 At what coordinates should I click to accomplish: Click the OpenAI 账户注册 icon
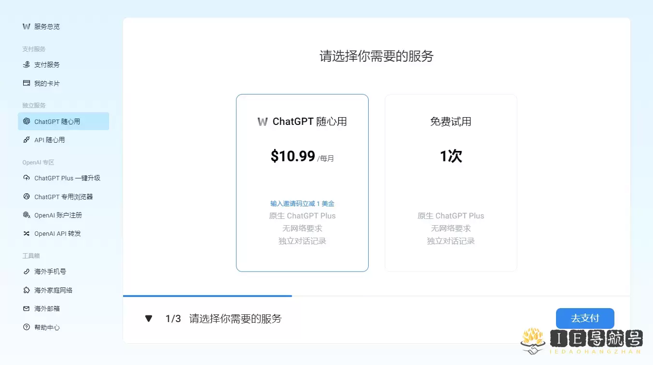pos(27,215)
